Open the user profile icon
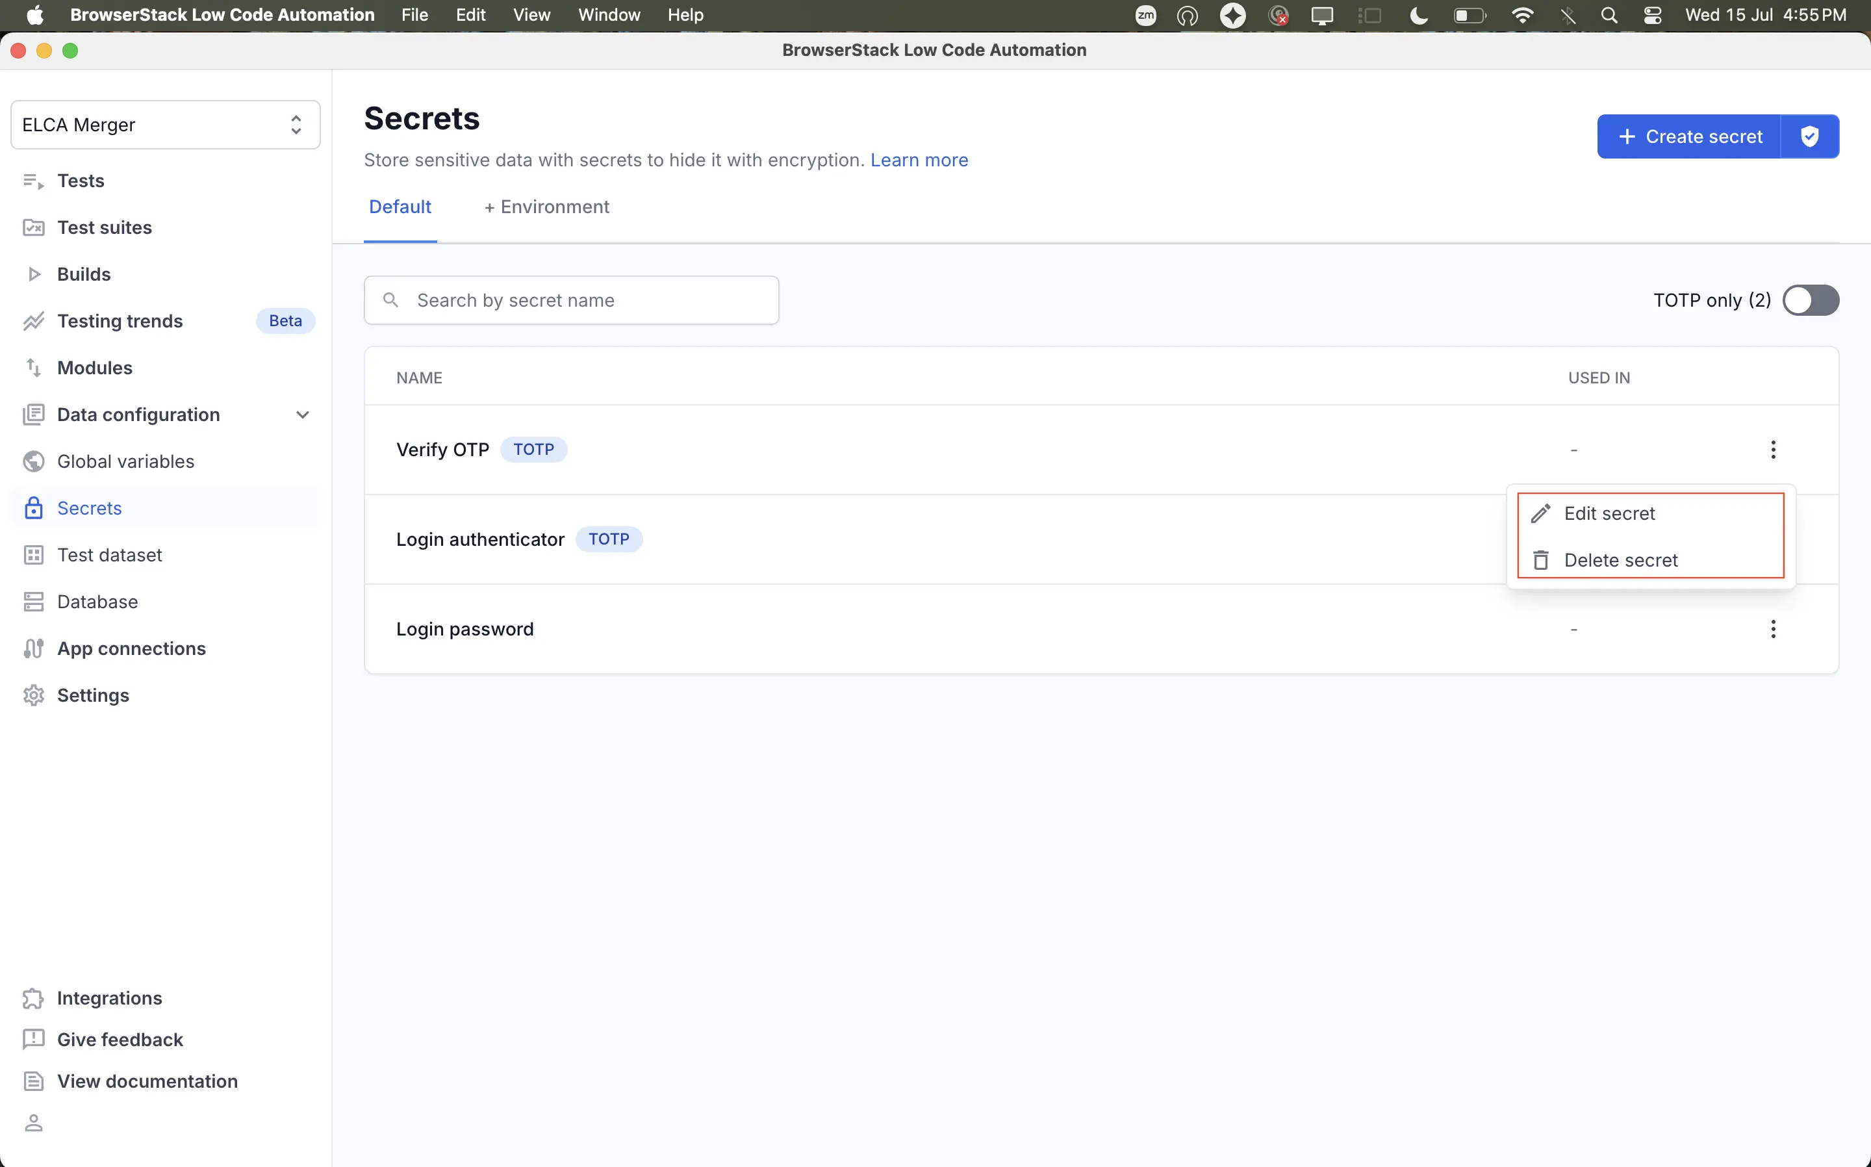The image size is (1871, 1167). click(x=33, y=1123)
